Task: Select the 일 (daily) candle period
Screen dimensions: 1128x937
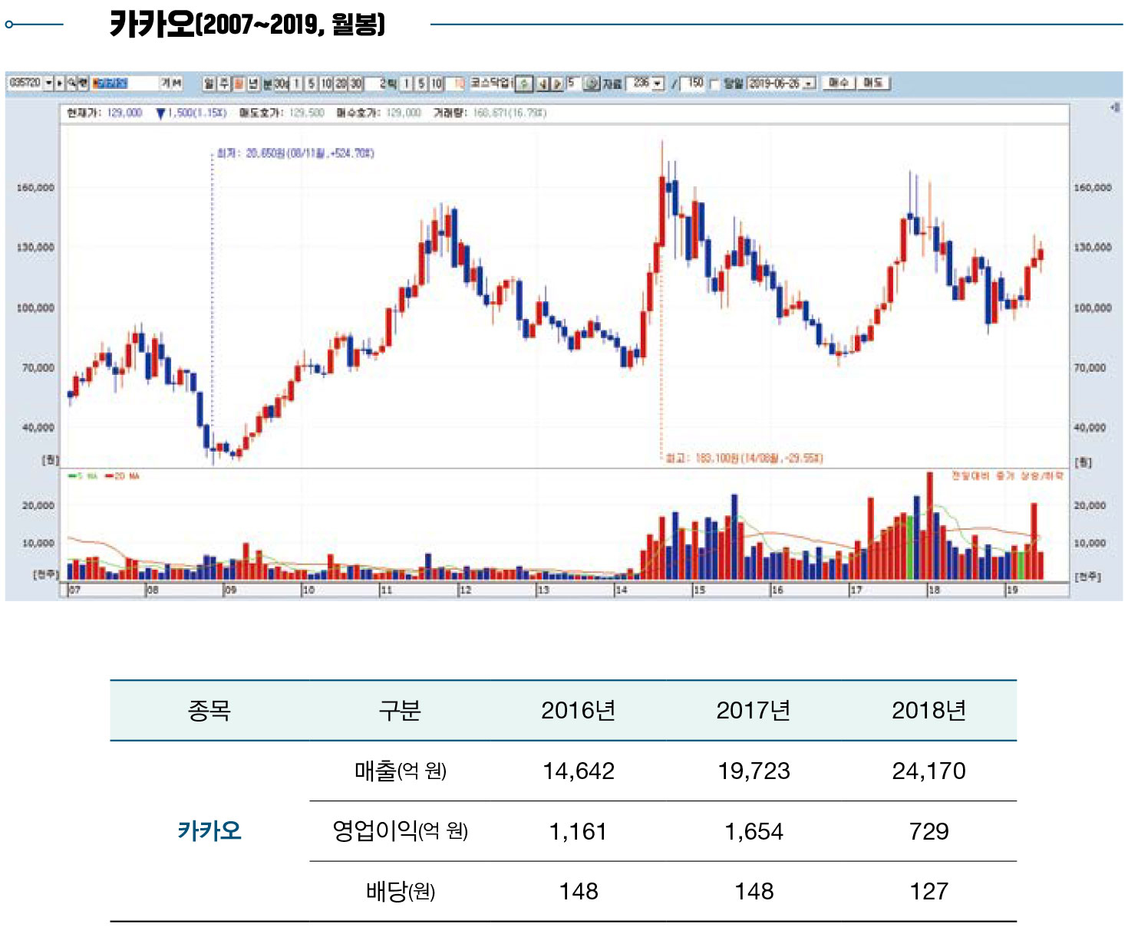Action: 209,84
